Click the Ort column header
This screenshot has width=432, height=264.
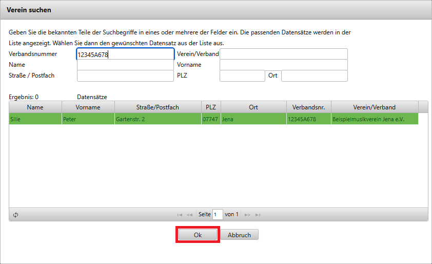coord(253,107)
